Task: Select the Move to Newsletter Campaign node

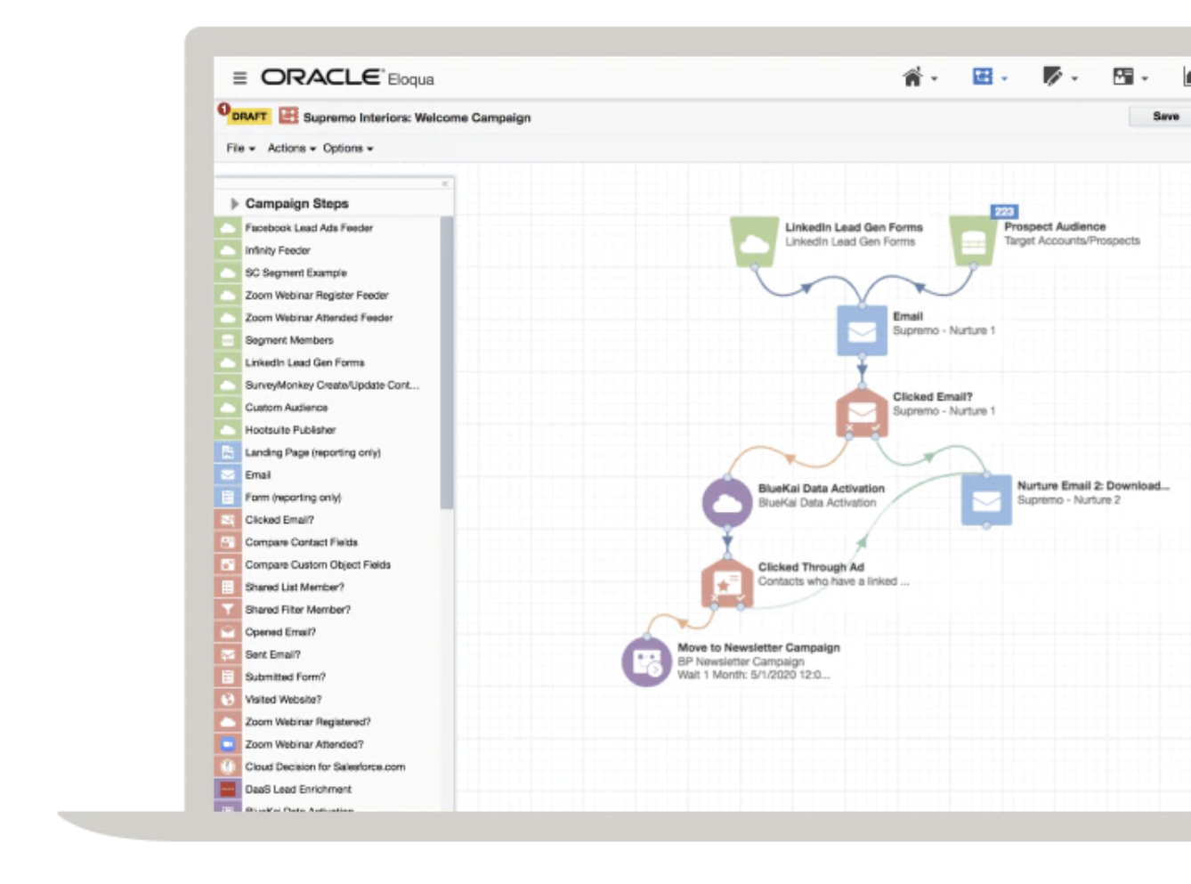Action: coord(646,661)
